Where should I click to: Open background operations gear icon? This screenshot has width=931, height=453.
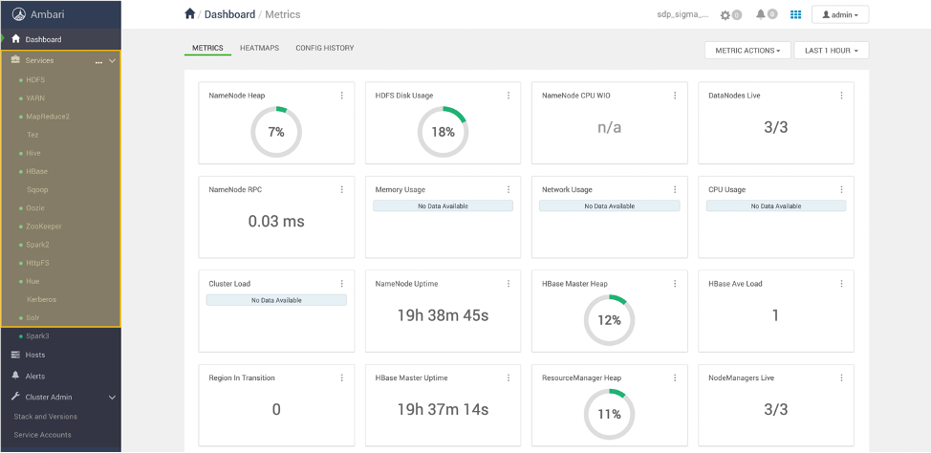(x=725, y=15)
